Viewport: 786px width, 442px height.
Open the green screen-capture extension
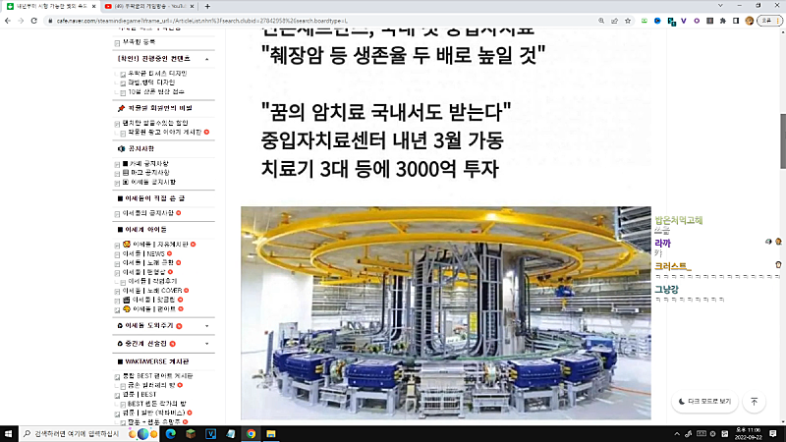(645, 21)
